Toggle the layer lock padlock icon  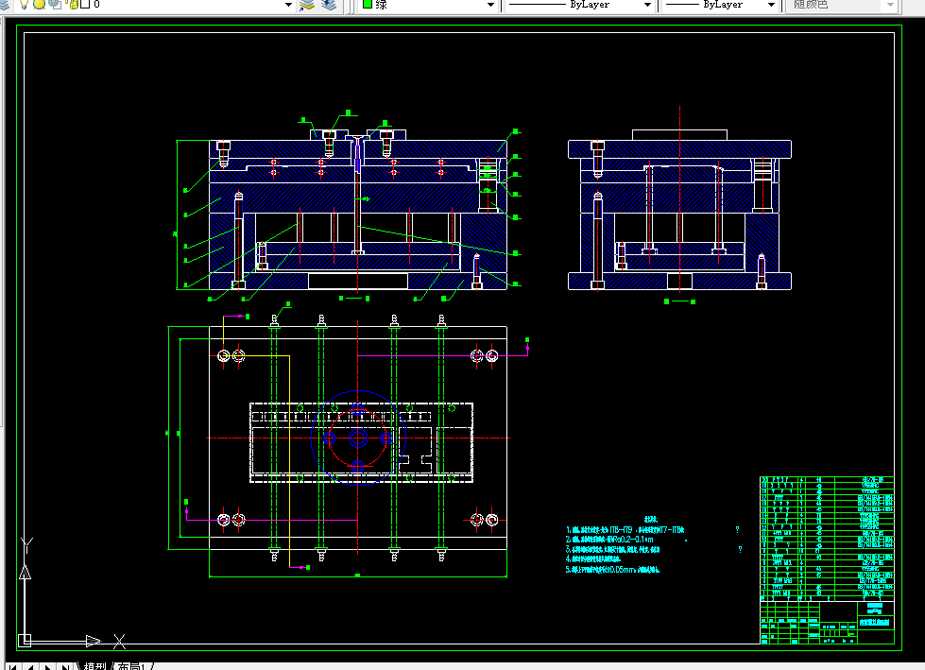[73, 4]
